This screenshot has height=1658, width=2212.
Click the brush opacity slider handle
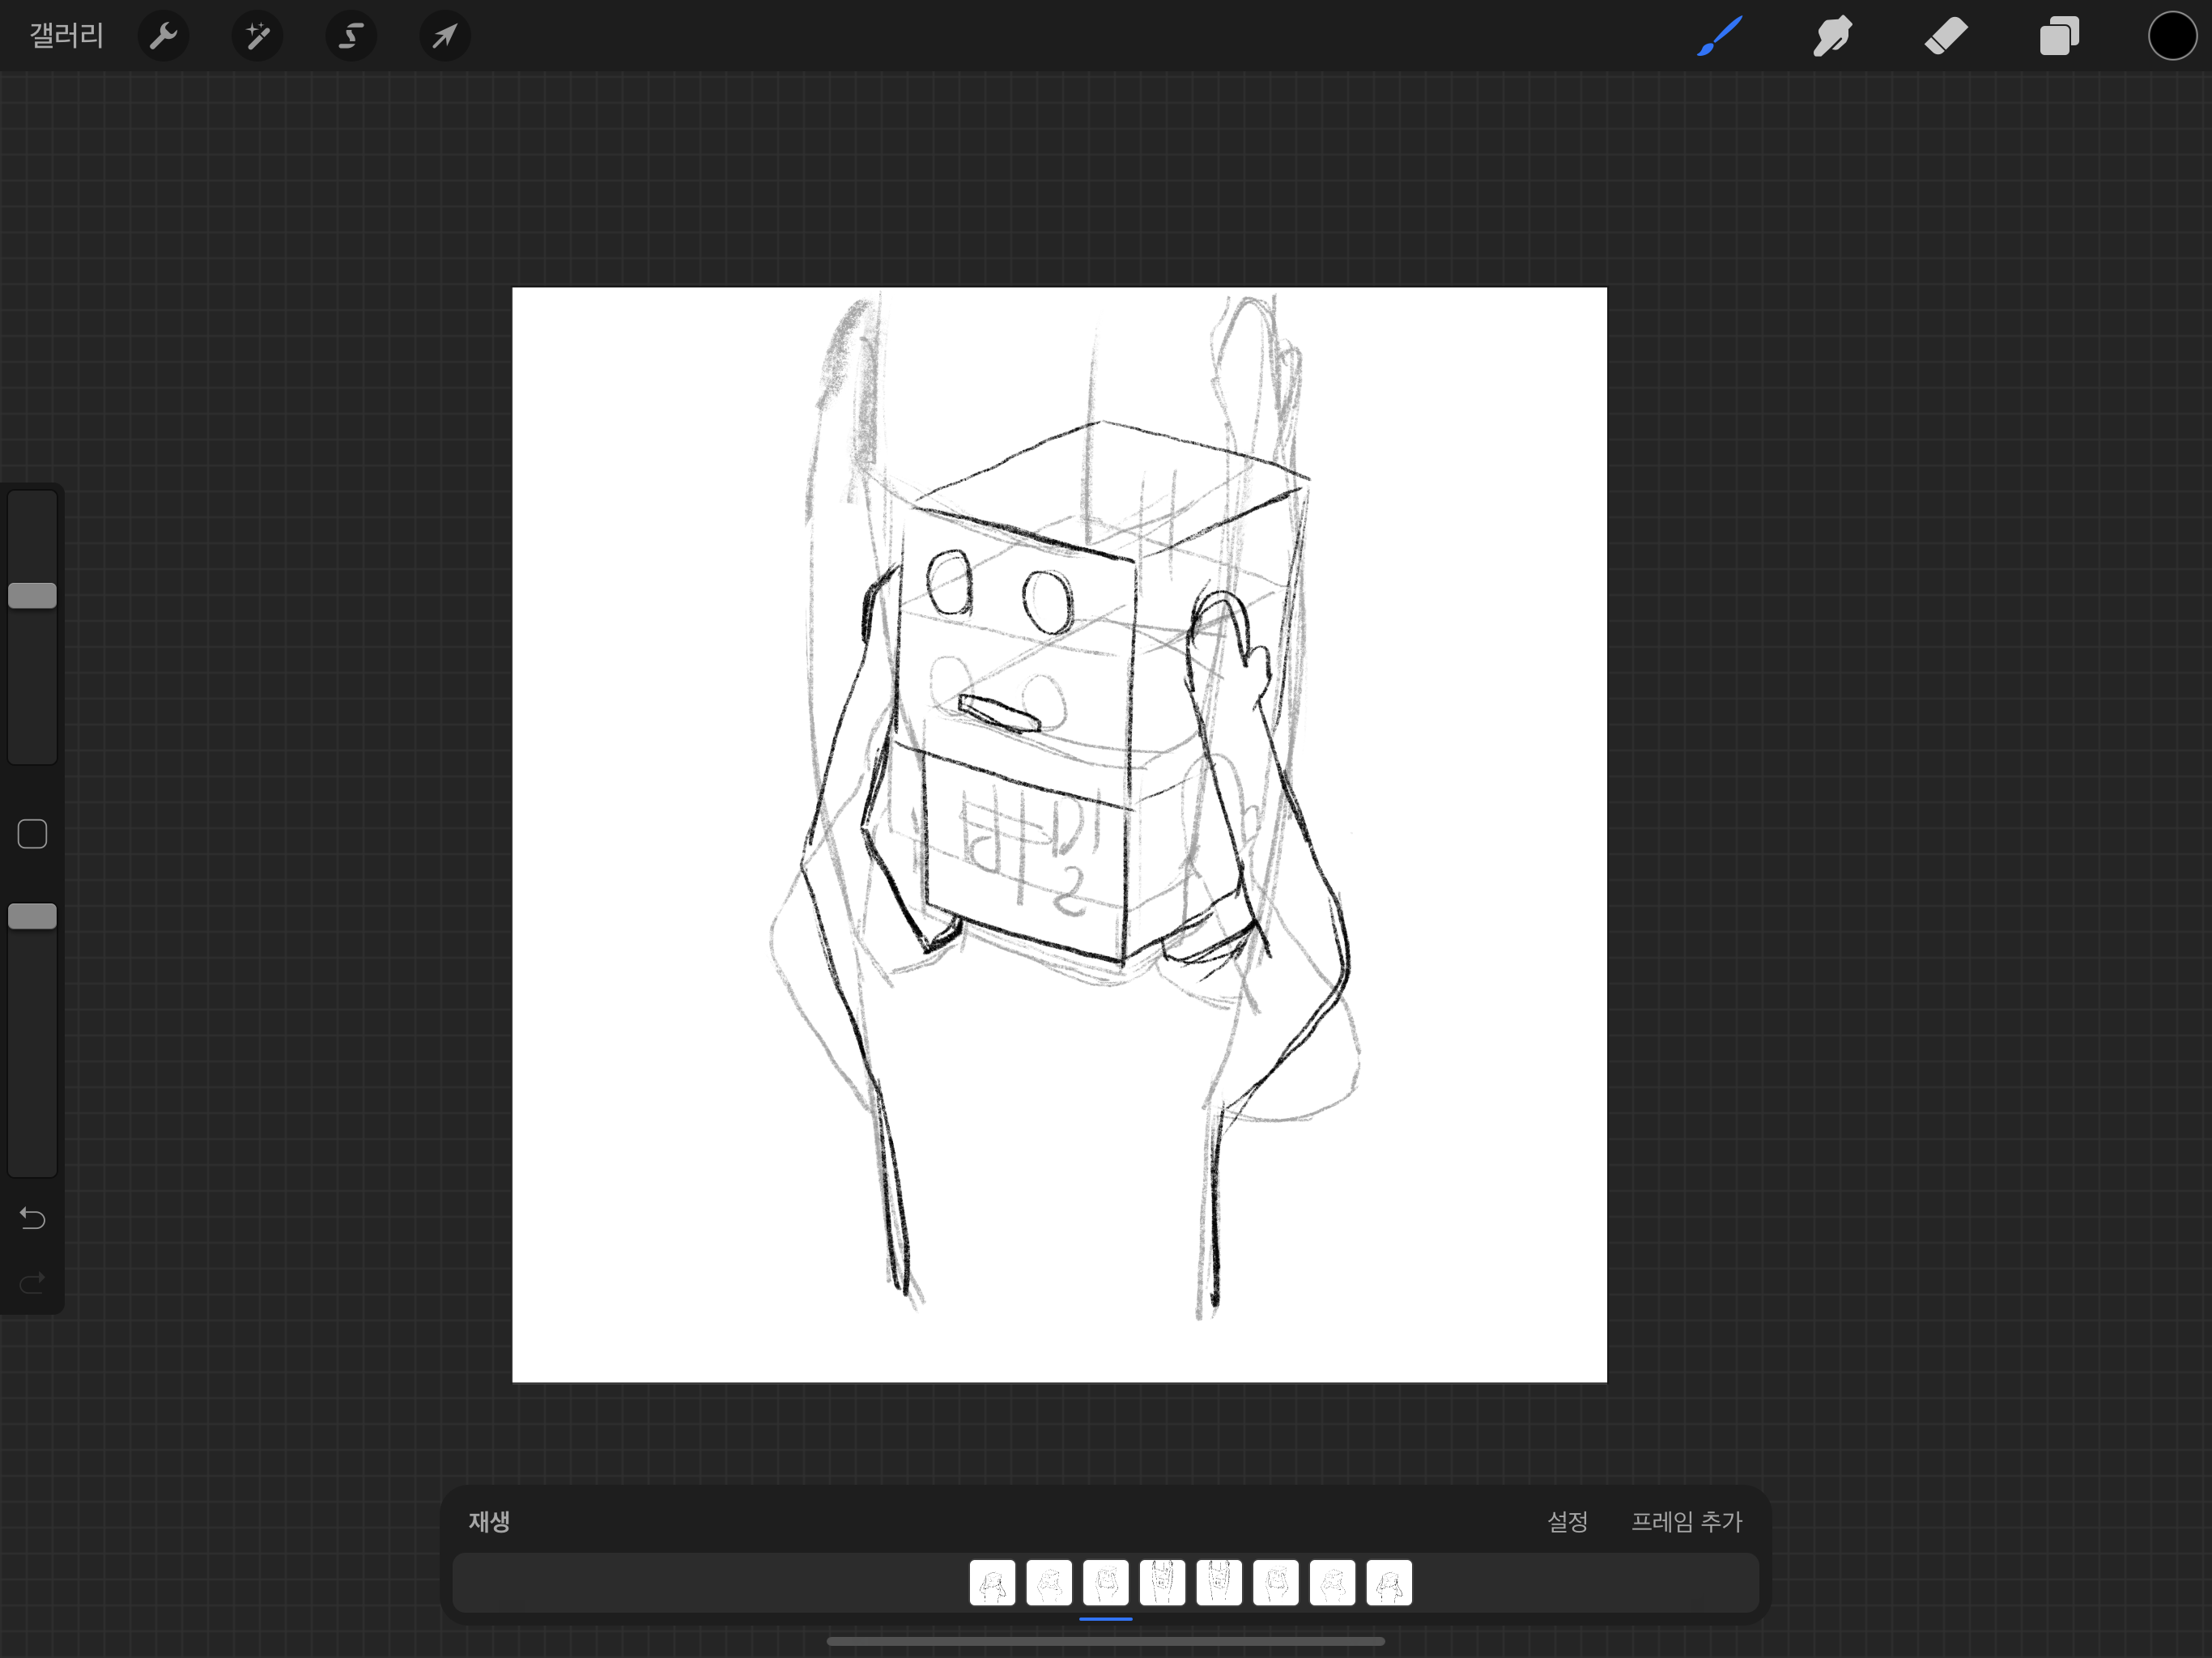point(32,916)
